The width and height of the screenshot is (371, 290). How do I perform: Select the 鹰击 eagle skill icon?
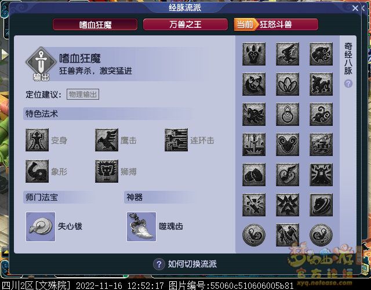pyautogui.click(x=107, y=140)
